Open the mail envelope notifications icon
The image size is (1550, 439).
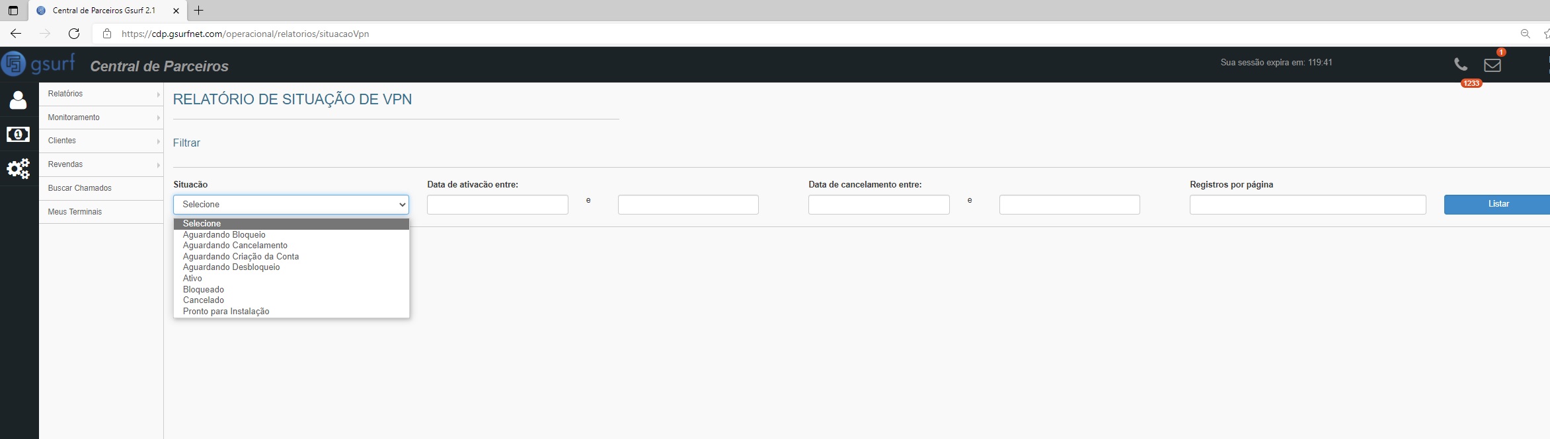[x=1492, y=65]
